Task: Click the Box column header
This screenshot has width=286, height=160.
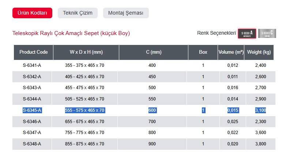Action: click(203, 52)
